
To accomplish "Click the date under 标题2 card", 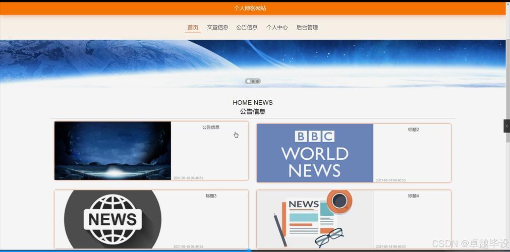I will (390, 180).
